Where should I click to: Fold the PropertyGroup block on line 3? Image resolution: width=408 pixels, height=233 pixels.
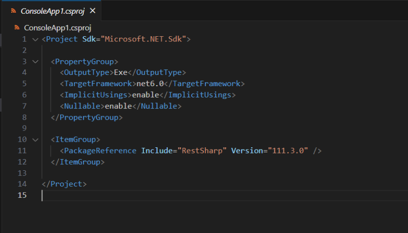(35, 62)
